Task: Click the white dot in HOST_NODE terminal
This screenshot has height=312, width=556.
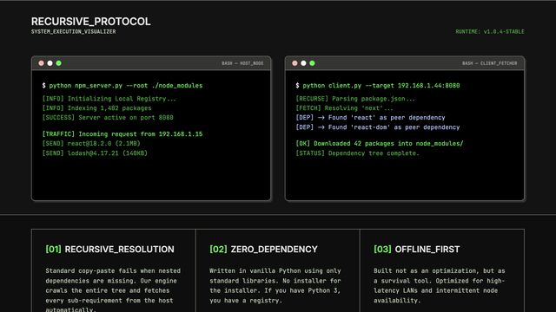Action: click(x=50, y=63)
